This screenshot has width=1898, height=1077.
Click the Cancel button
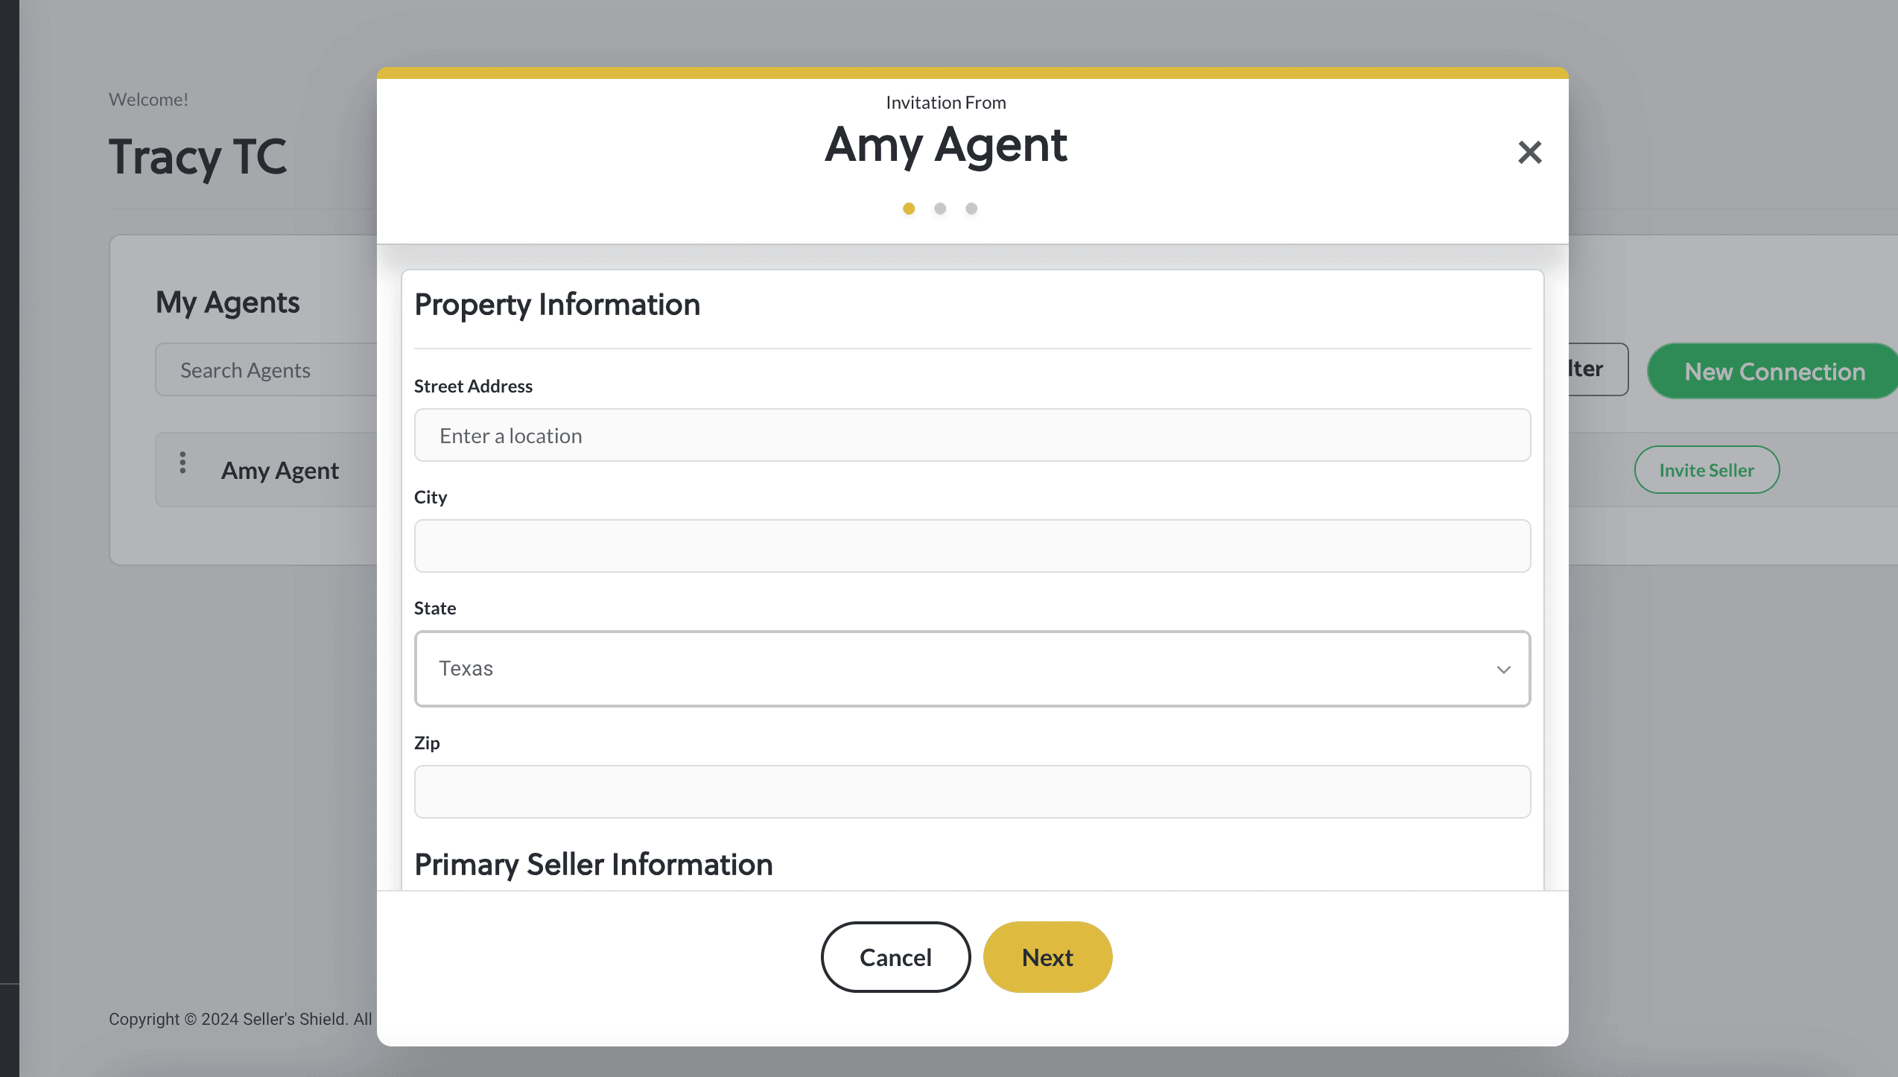(895, 957)
